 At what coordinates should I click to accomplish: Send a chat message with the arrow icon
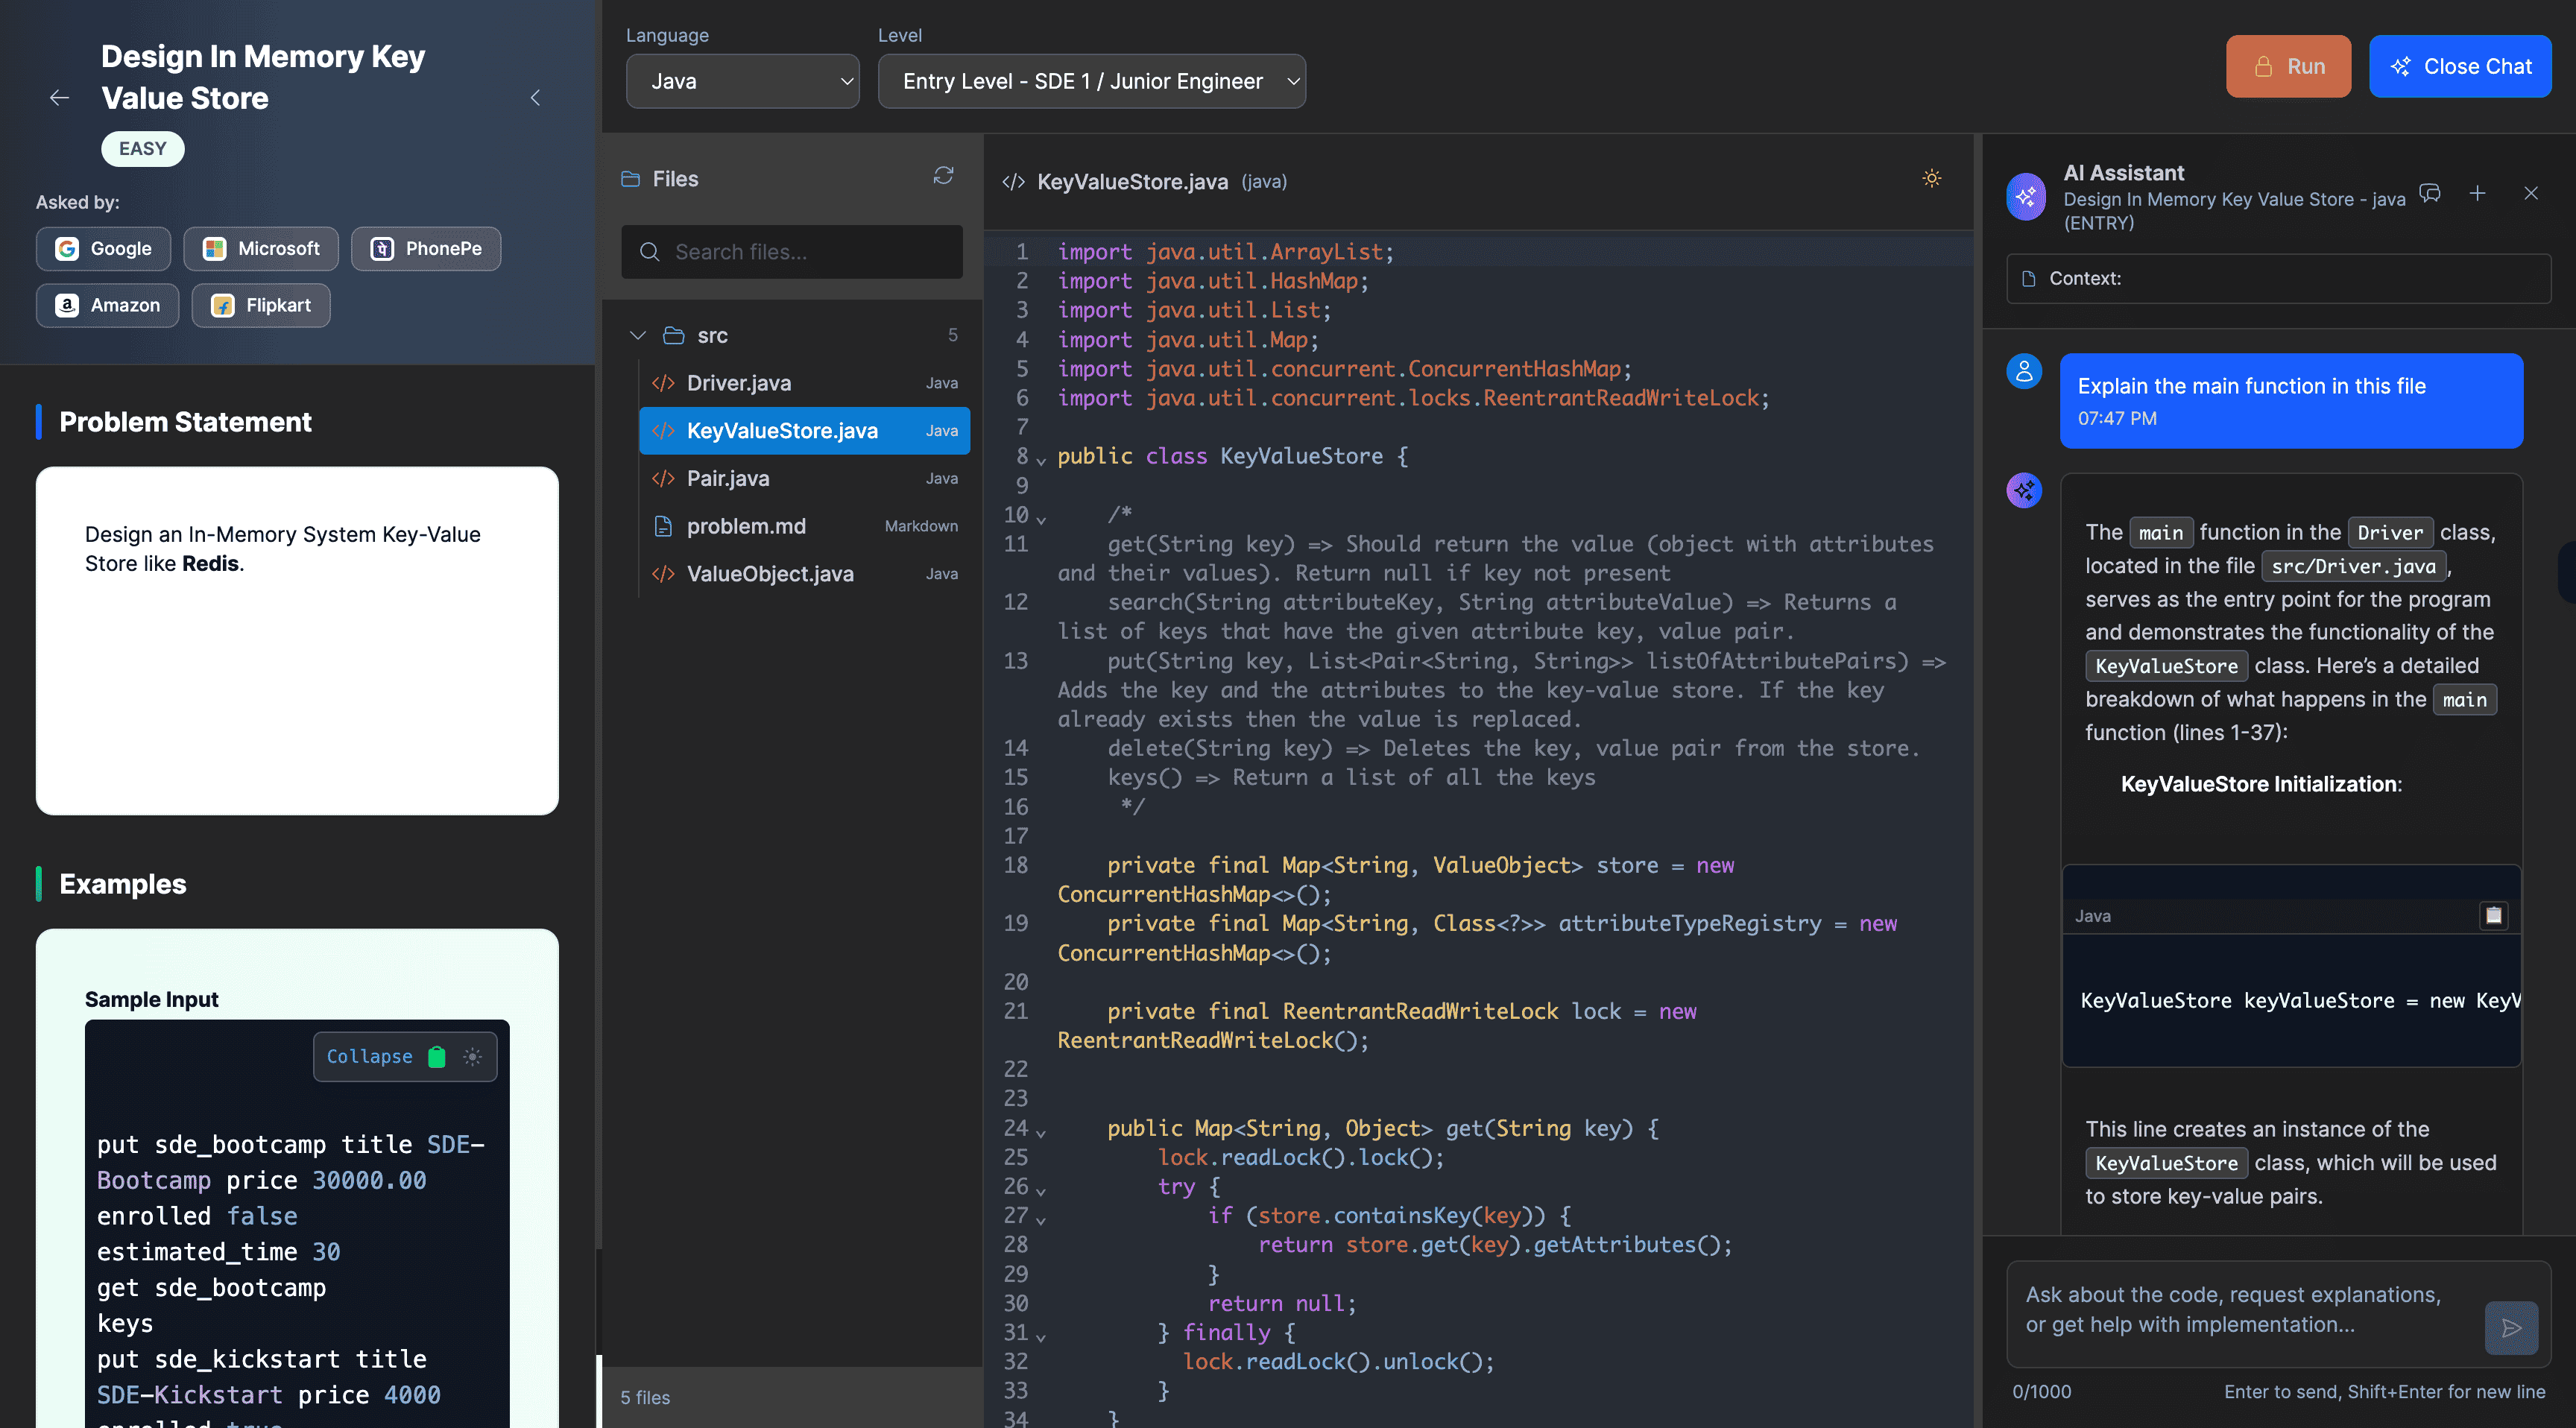pyautogui.click(x=2512, y=1328)
